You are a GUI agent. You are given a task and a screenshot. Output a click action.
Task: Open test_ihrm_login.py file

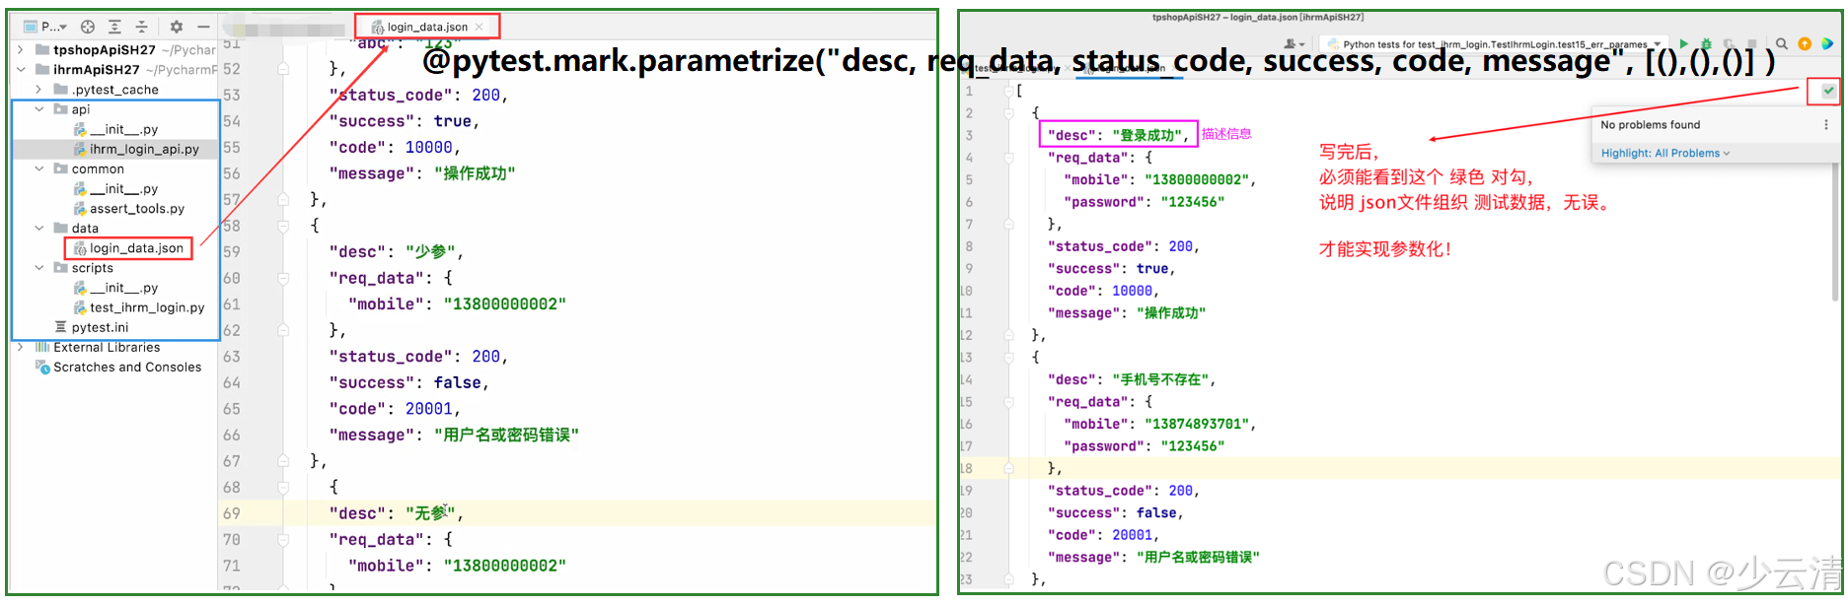(139, 307)
